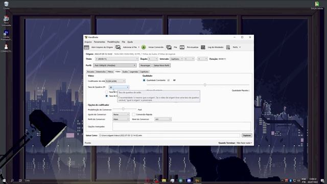Screen dimensions: 327x184
Task: Switch to HandBrake taskbar icon
Action: point(197,180)
